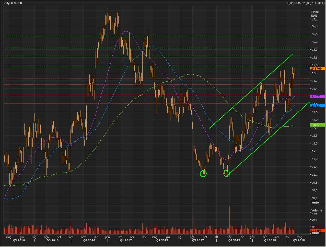Select the right green circle bottom marker
This screenshot has height=247, width=326.
point(227,174)
